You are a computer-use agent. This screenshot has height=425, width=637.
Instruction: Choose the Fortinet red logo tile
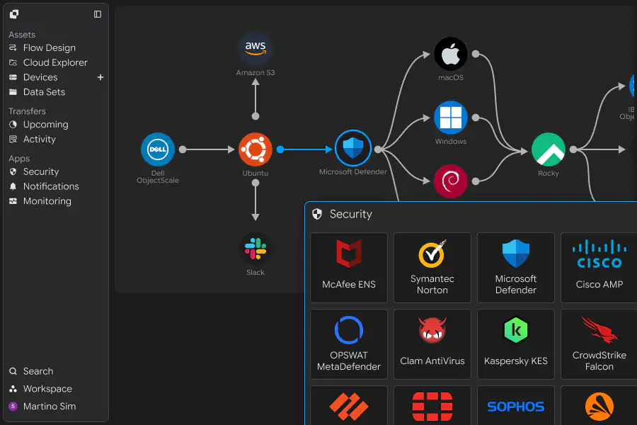(432, 405)
